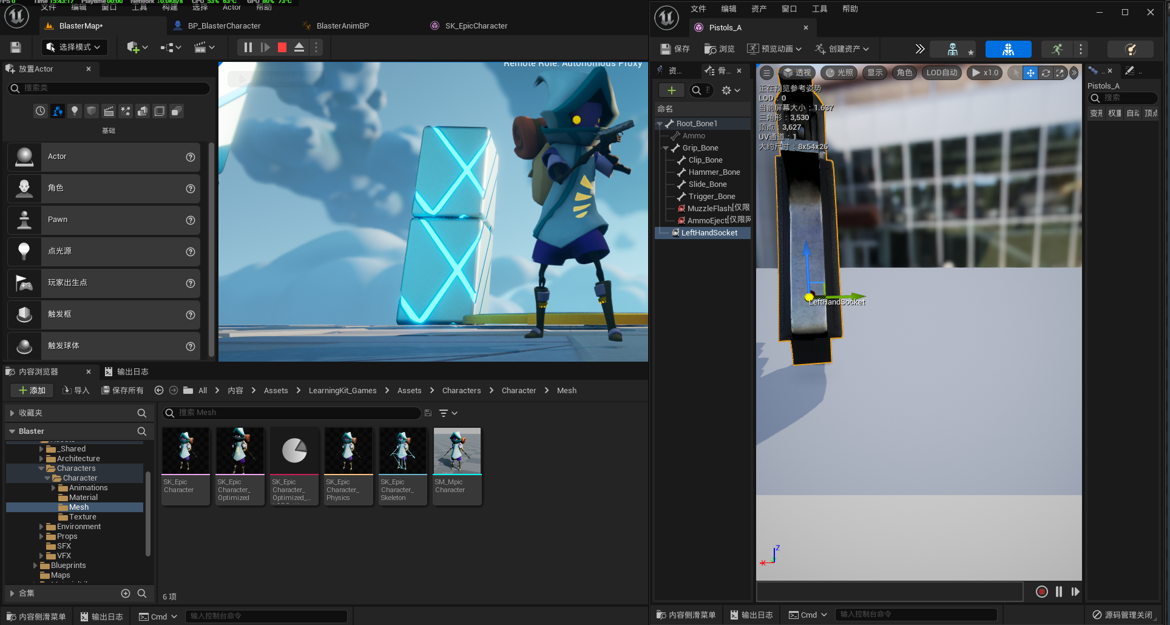This screenshot has height=625, width=1170.
Task: Switch to the 输出日志 tab beside content browser
Action: point(126,371)
